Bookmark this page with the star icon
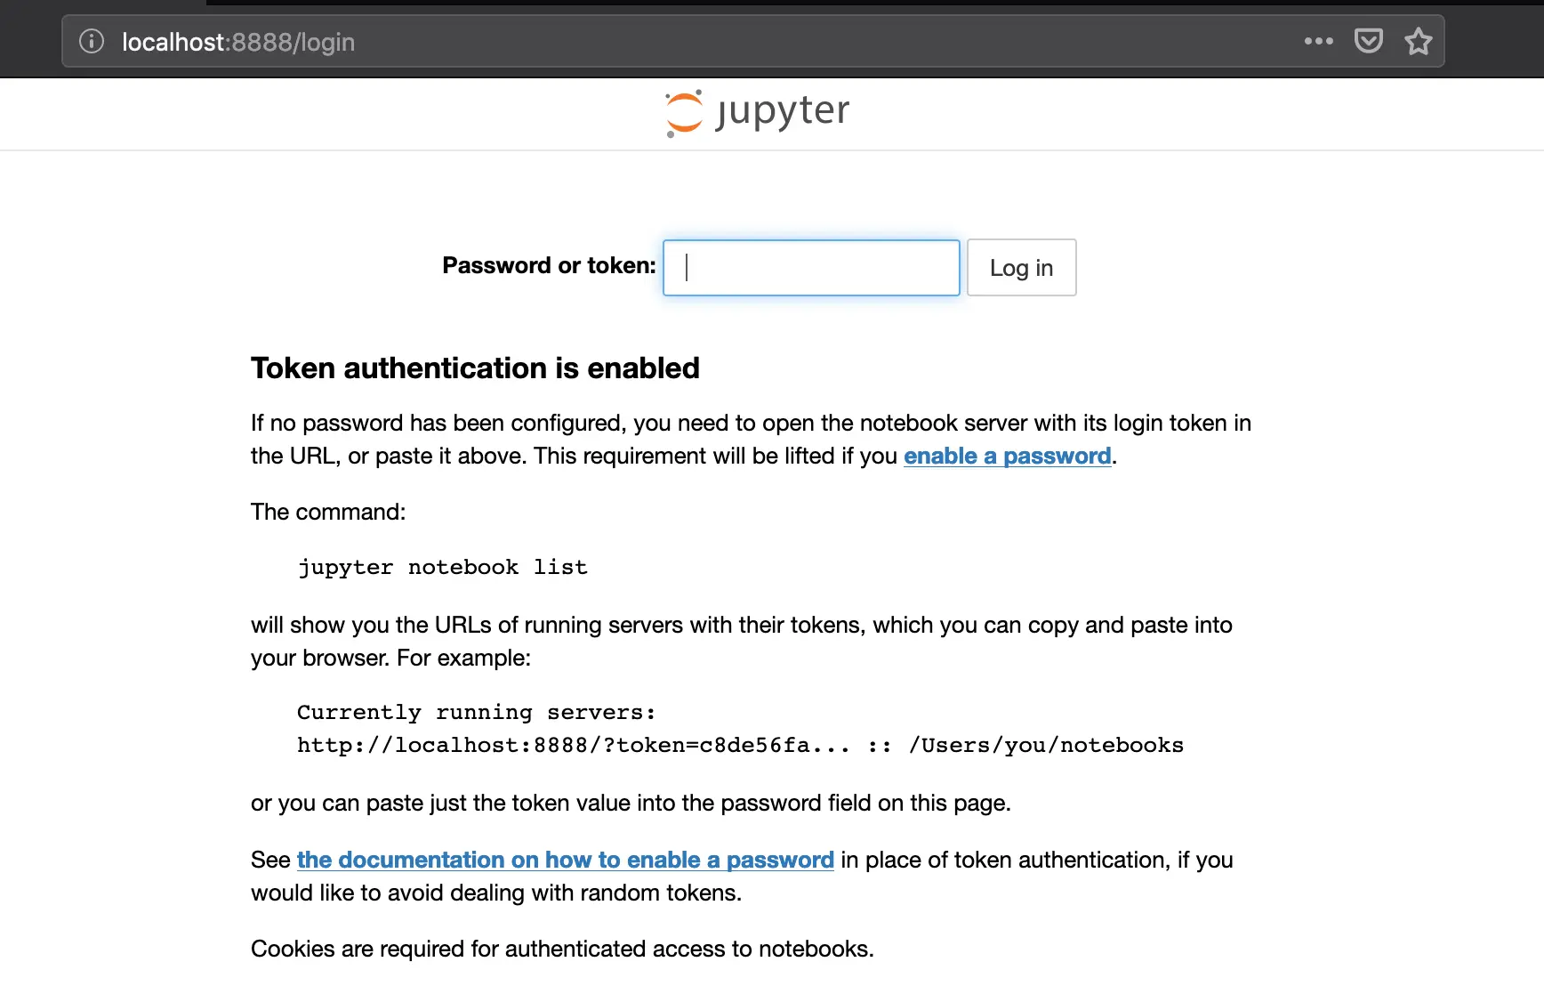Viewport: 1544px width, 986px height. (1419, 41)
